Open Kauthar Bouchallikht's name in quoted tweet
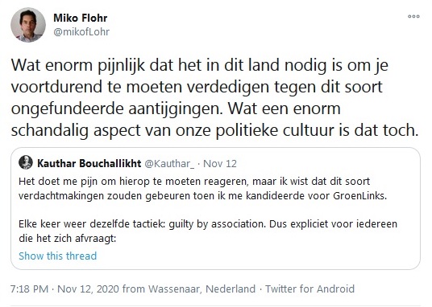The width and height of the screenshot is (432, 307). (x=89, y=163)
